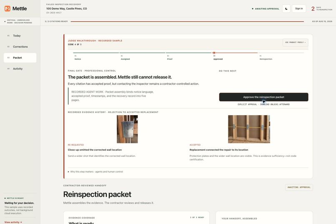Click the Sign in button
Viewport: 336px width, 224px height.
tap(299, 9)
